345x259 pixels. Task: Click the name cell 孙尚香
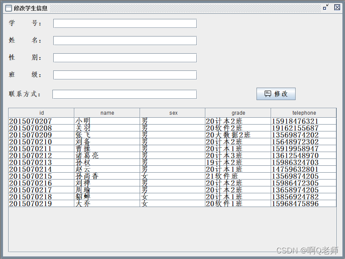107,176
